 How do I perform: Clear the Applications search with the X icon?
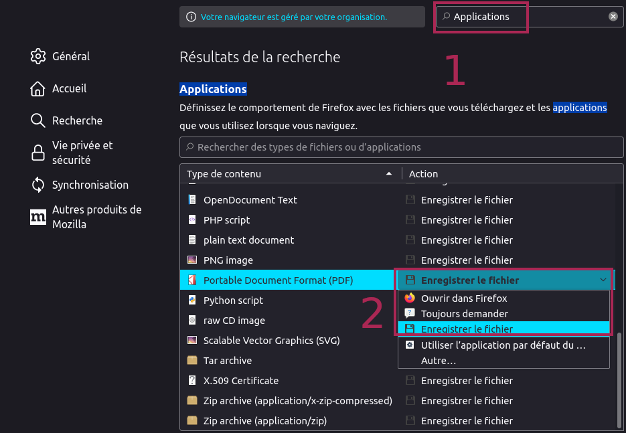(x=613, y=16)
